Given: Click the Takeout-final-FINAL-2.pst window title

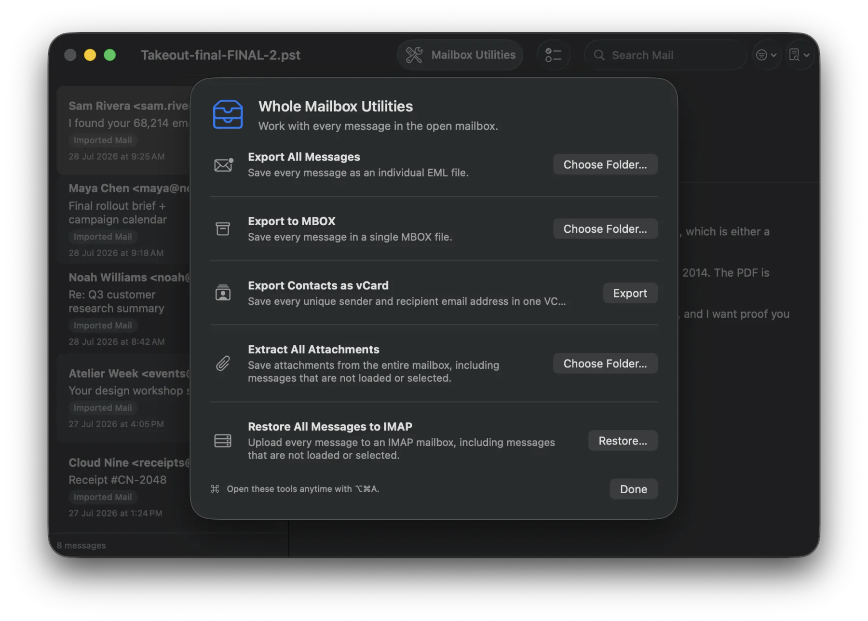Looking at the screenshot, I should click(220, 55).
